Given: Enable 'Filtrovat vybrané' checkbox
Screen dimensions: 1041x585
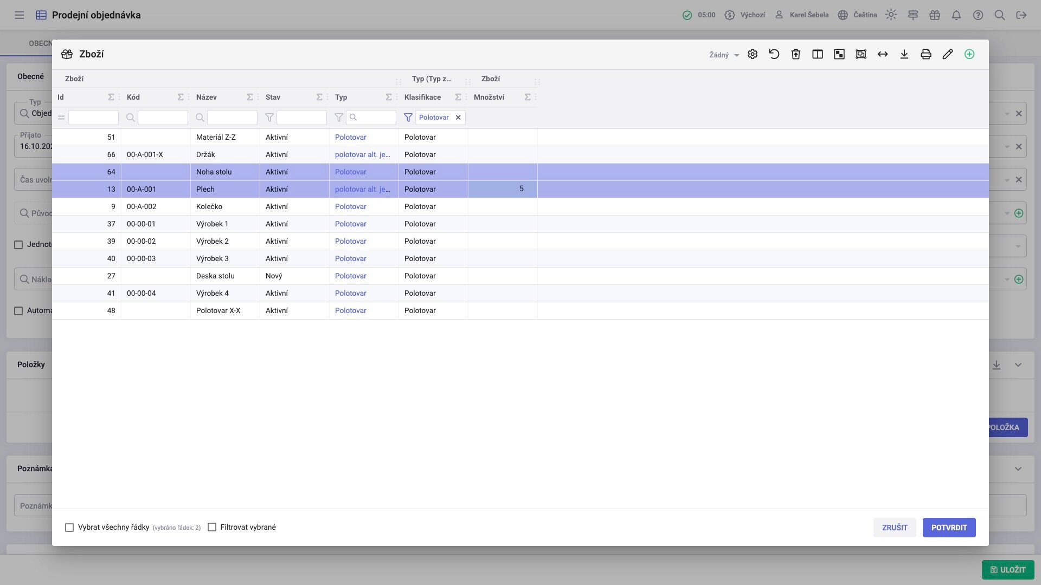Looking at the screenshot, I should pyautogui.click(x=212, y=528).
